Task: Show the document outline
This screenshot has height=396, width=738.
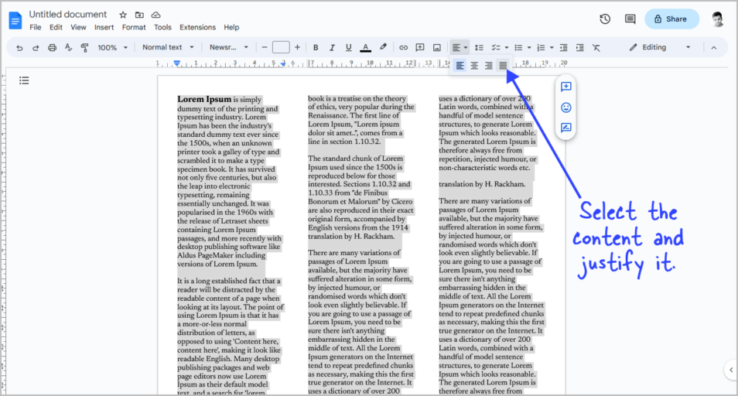Action: 24,80
